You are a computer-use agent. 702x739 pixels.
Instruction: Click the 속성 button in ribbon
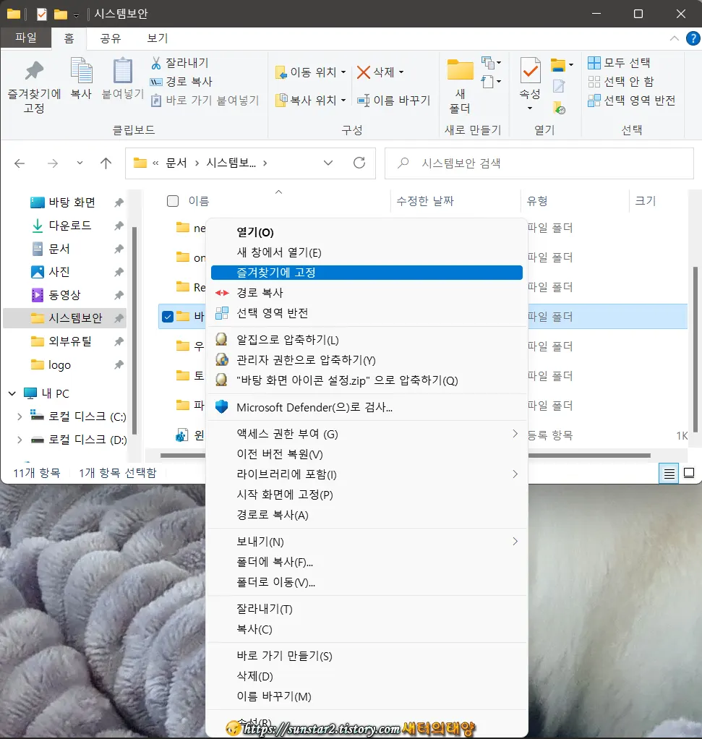[530, 80]
